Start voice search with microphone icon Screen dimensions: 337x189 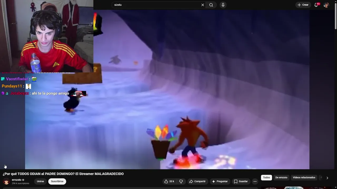(223, 5)
